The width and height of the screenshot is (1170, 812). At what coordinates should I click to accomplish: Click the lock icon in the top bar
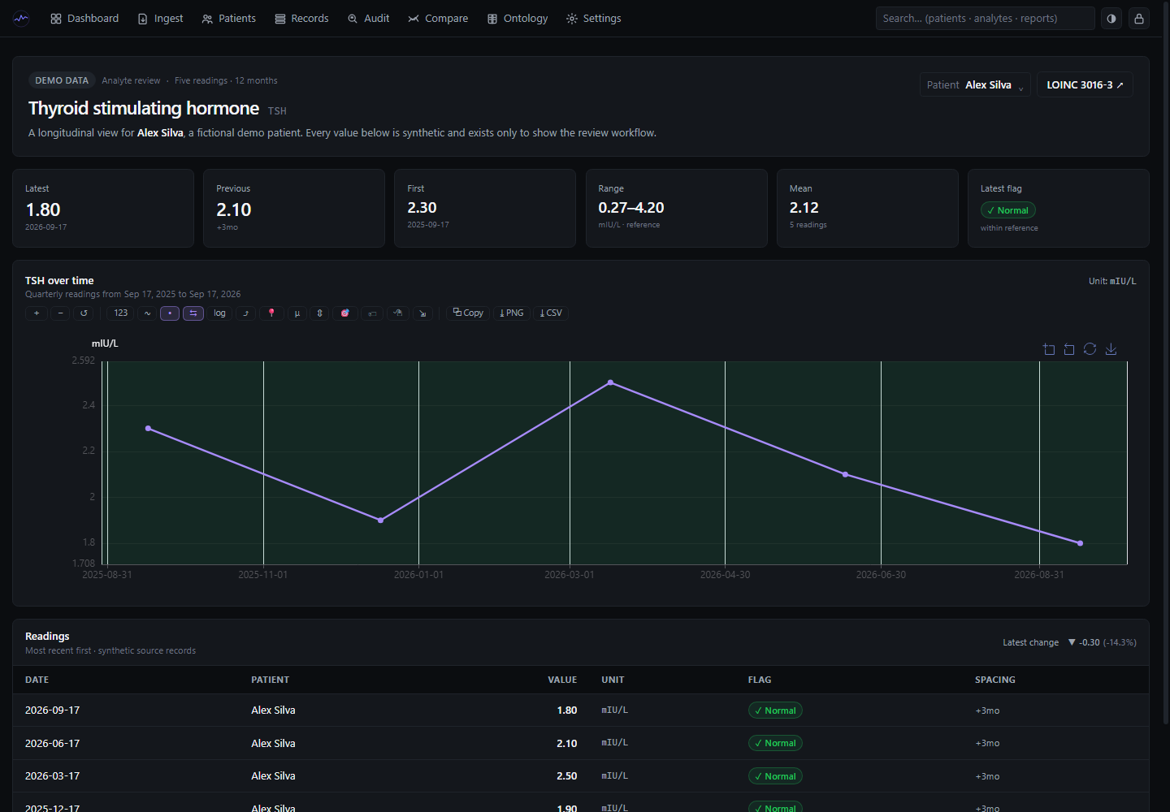(1139, 19)
